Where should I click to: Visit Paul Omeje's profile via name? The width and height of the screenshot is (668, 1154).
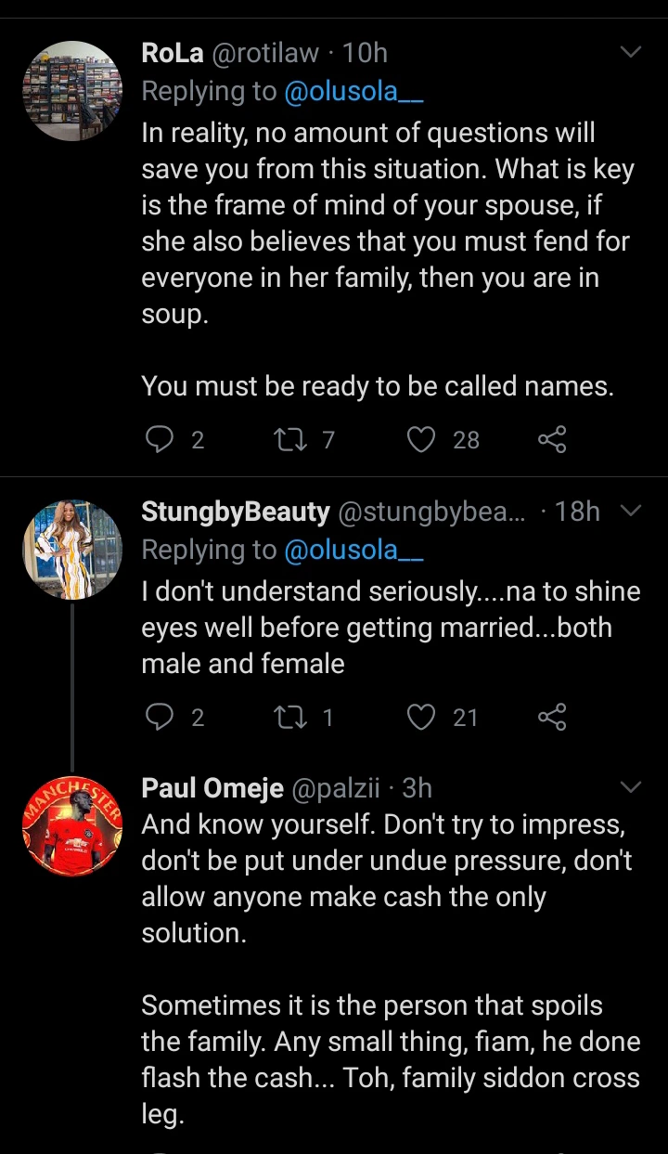click(212, 788)
